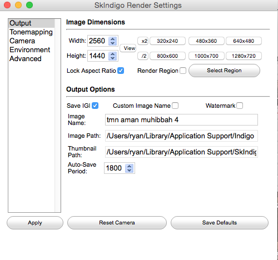The image size is (278, 260).
Task: Click the Height stepper arrows
Action: click(x=112, y=56)
